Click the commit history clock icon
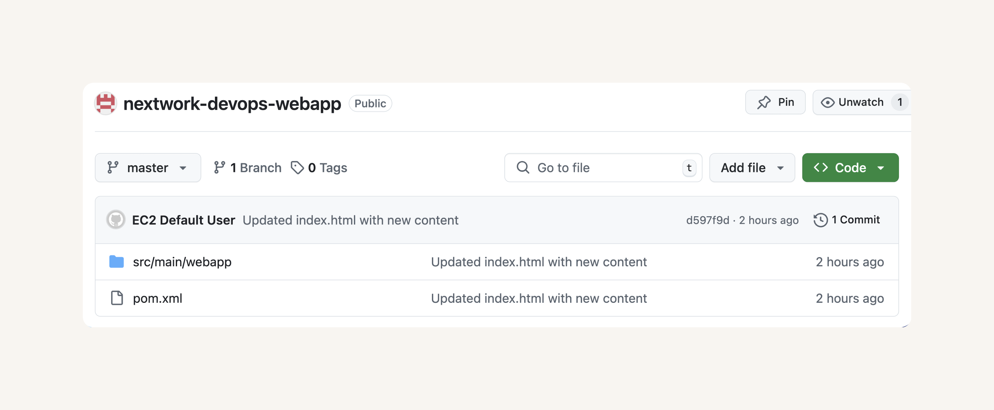Viewport: 994px width, 410px height. click(x=820, y=220)
